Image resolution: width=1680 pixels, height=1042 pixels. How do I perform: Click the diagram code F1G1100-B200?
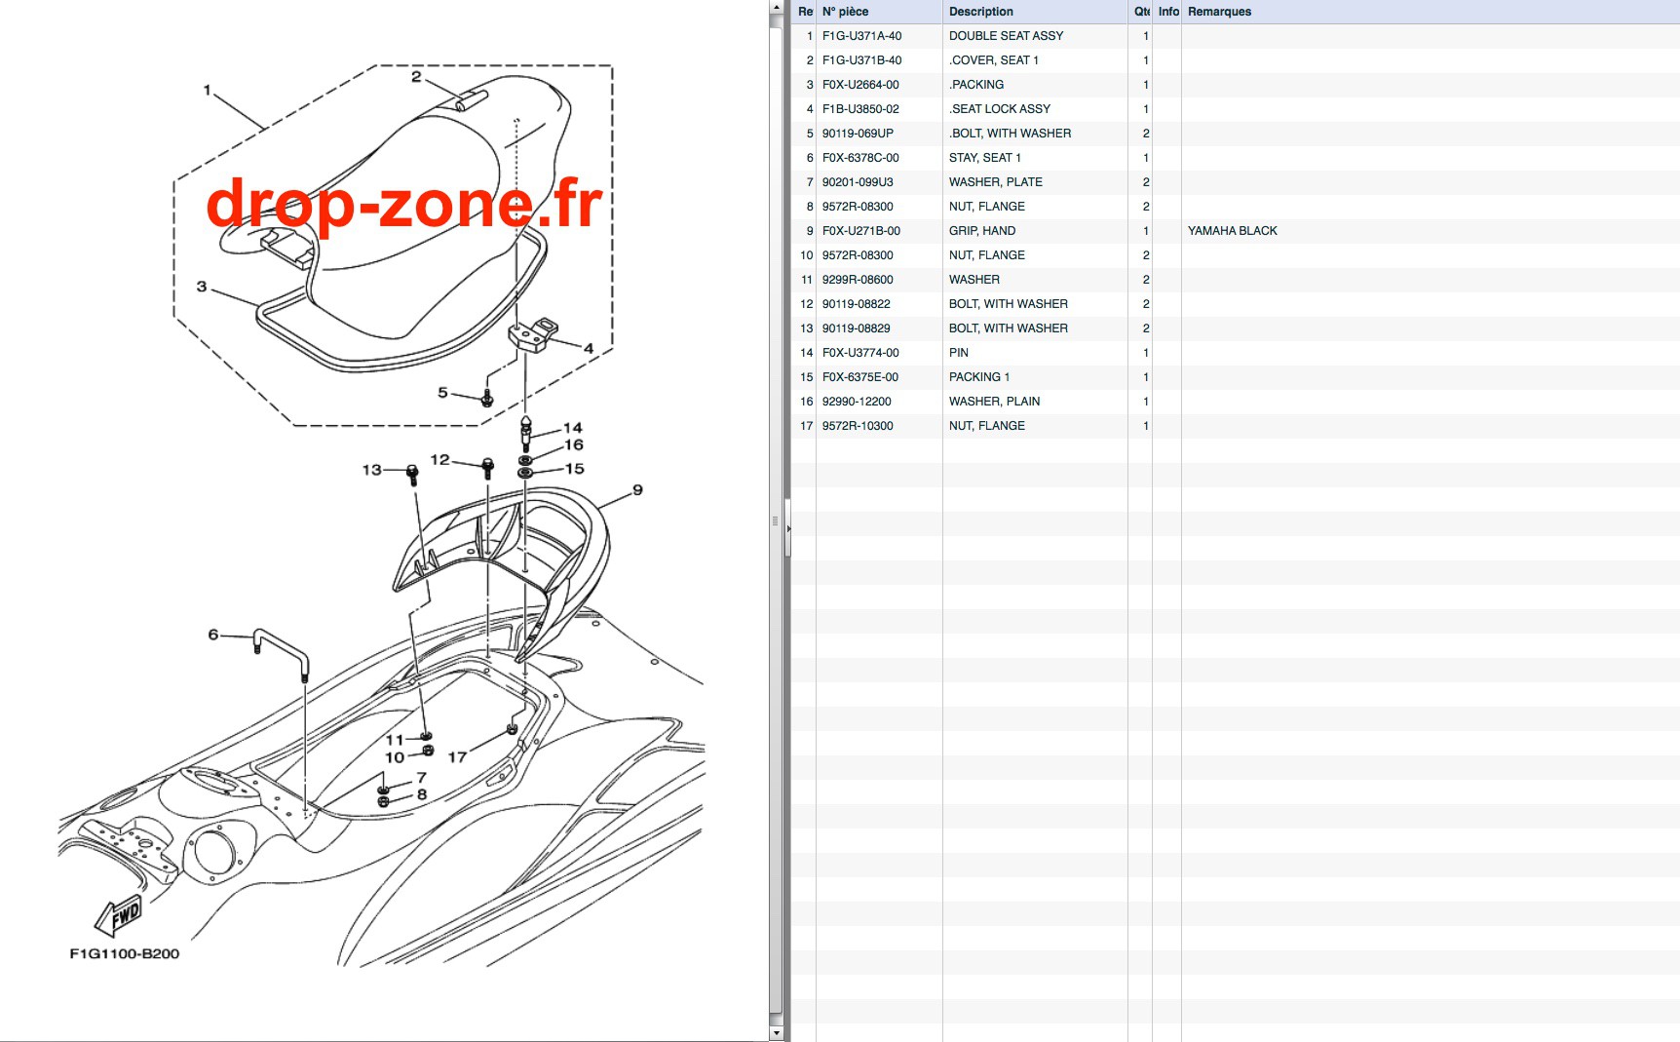[x=125, y=953]
